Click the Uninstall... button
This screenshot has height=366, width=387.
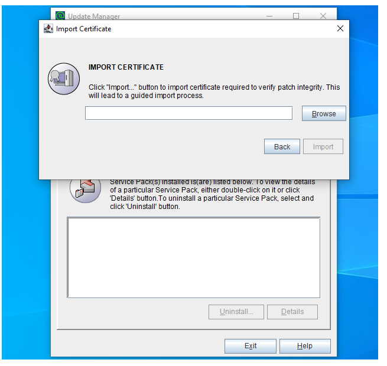click(x=236, y=312)
